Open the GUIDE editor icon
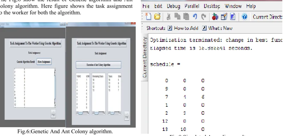 [x=224, y=17]
